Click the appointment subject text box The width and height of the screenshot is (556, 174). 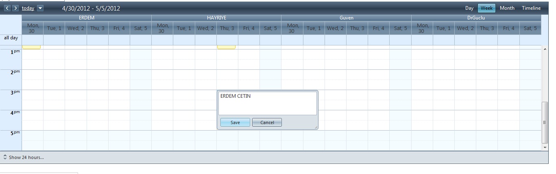[x=267, y=103]
